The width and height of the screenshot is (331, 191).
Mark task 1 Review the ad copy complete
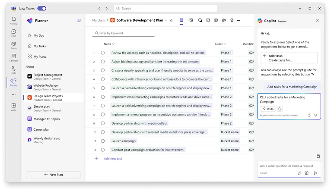point(102,53)
